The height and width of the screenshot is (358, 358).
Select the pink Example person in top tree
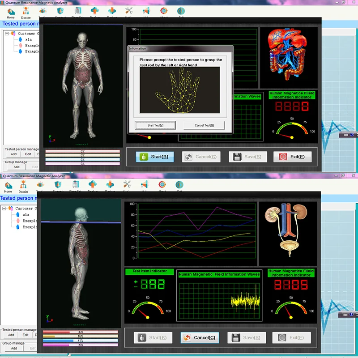pyautogui.click(x=29, y=46)
